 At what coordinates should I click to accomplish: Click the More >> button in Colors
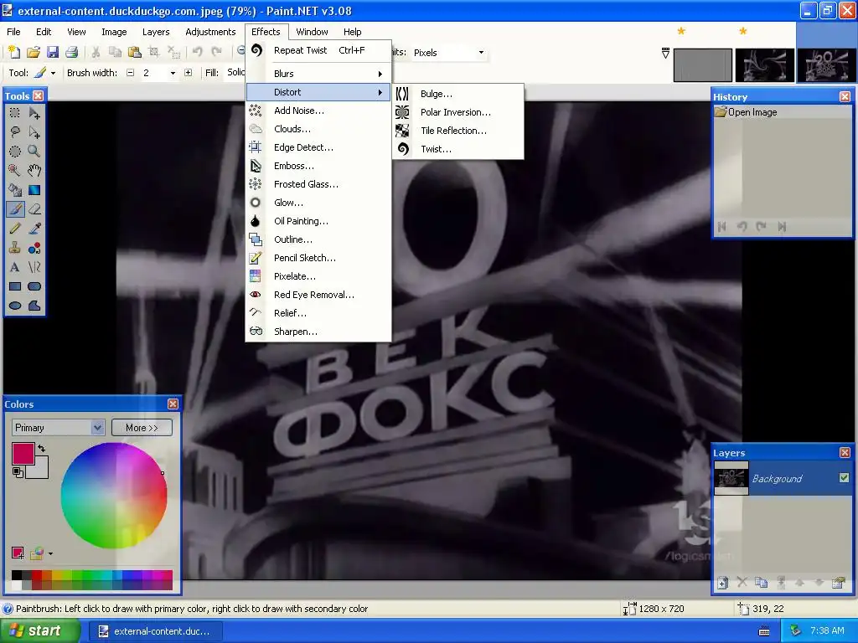(x=142, y=428)
